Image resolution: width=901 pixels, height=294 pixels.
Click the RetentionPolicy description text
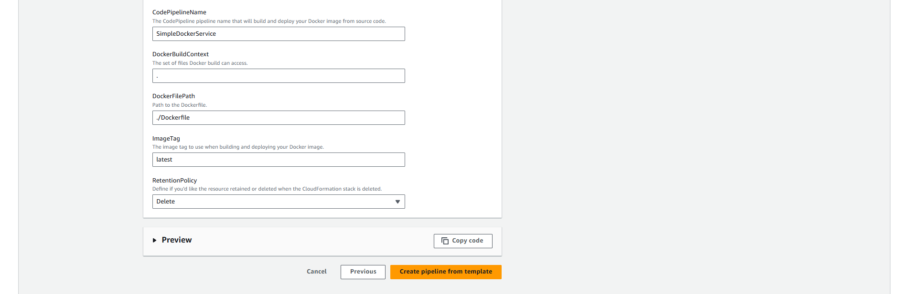[x=267, y=189]
